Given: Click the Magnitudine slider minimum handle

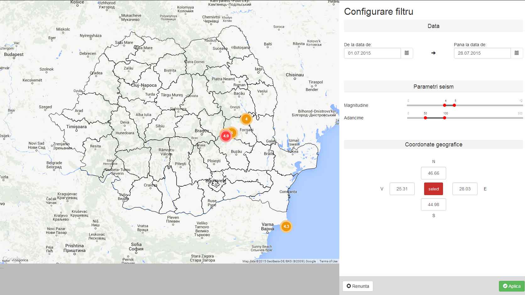Looking at the screenshot, I should coord(445,105).
